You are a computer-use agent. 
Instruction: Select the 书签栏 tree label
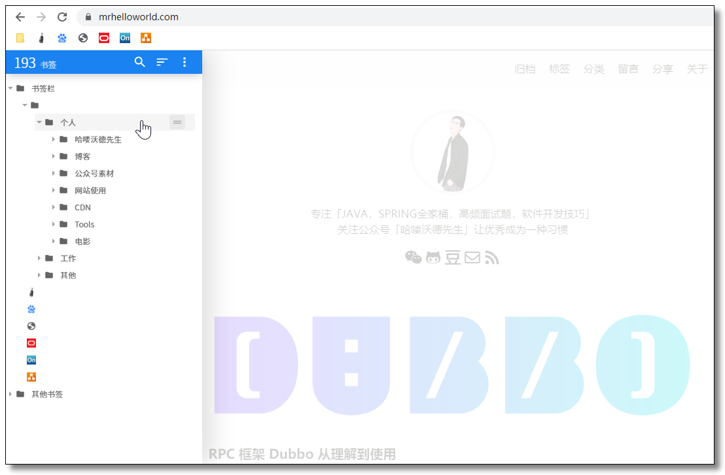43,89
